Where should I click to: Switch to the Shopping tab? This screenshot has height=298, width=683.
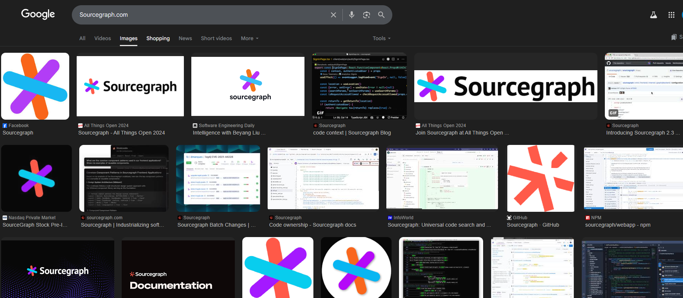coord(158,38)
